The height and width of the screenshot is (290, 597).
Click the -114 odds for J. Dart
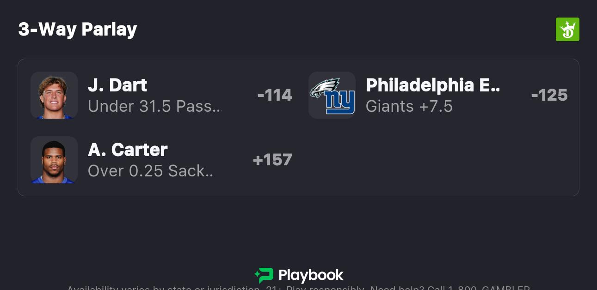pyautogui.click(x=275, y=95)
